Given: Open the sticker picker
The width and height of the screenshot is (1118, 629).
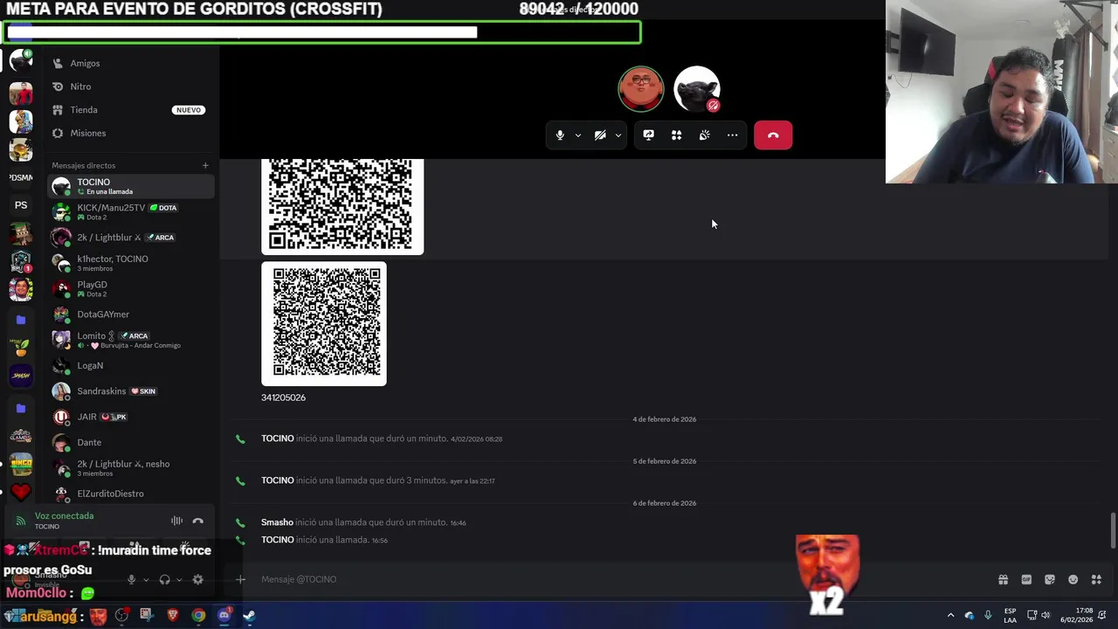Looking at the screenshot, I should click(1050, 579).
